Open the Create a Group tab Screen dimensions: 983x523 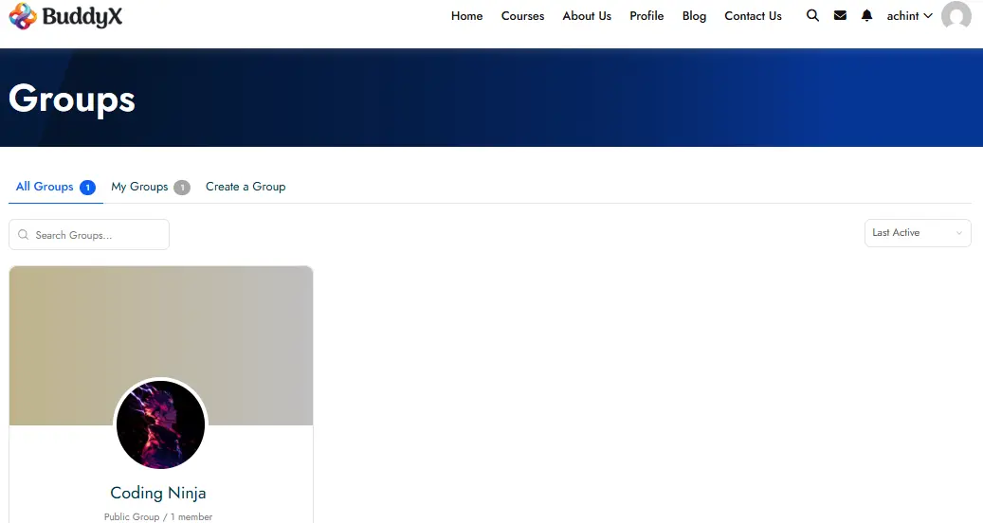pyautogui.click(x=246, y=187)
